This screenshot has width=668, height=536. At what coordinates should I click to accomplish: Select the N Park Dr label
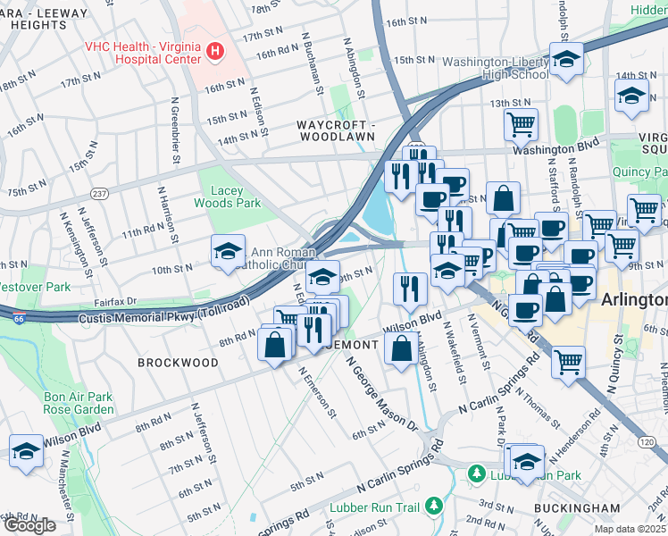click(x=500, y=426)
